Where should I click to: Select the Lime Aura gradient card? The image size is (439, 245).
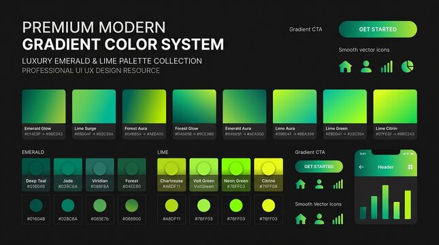295,114
